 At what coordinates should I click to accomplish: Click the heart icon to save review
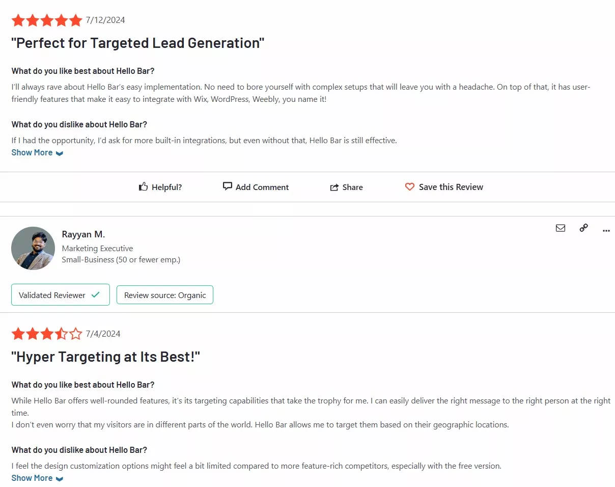point(410,187)
